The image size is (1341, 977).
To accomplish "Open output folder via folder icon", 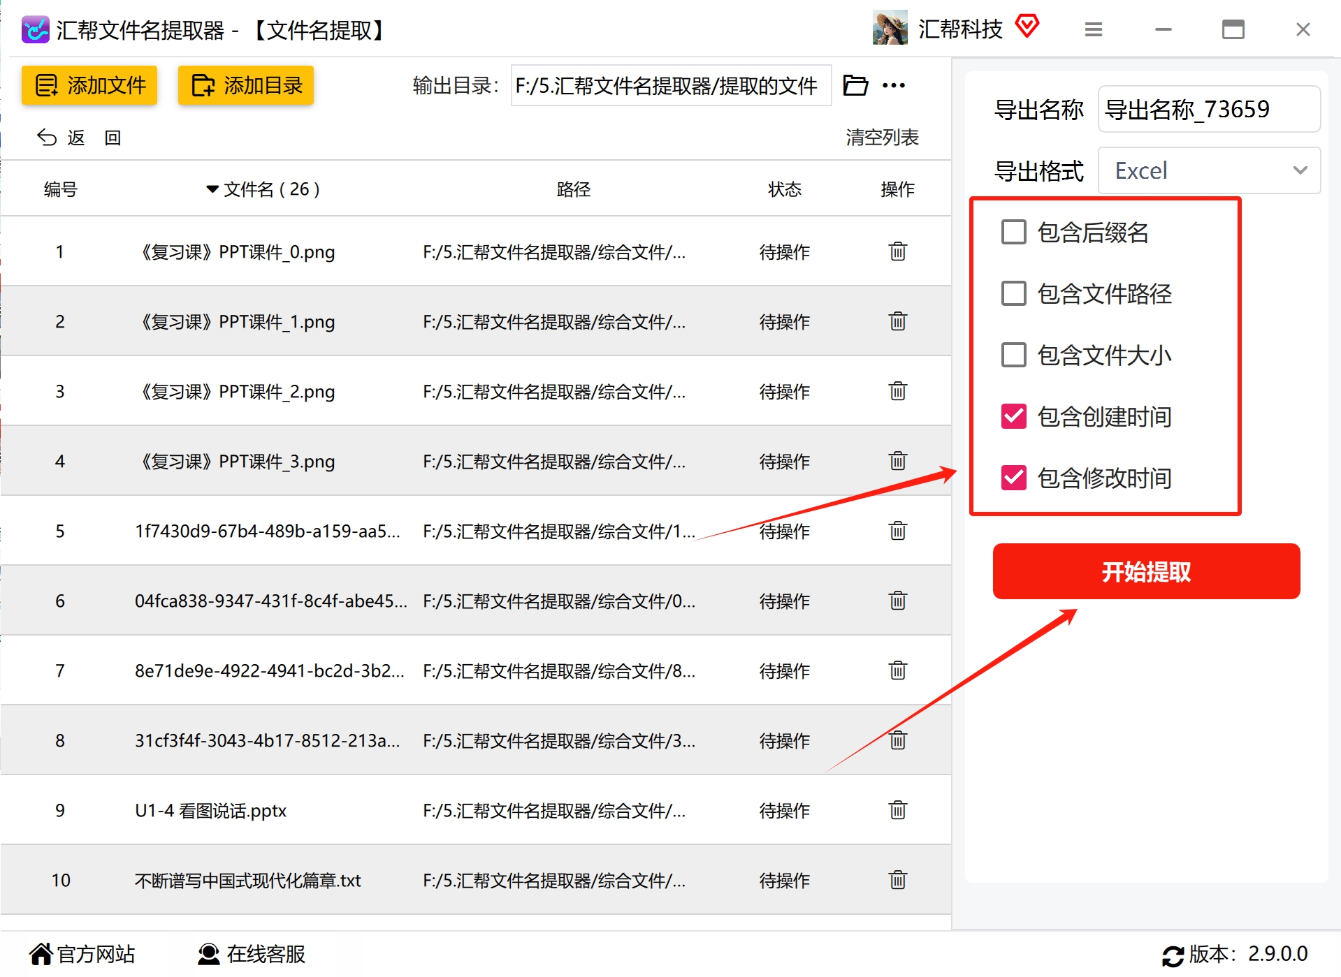I will [x=855, y=85].
